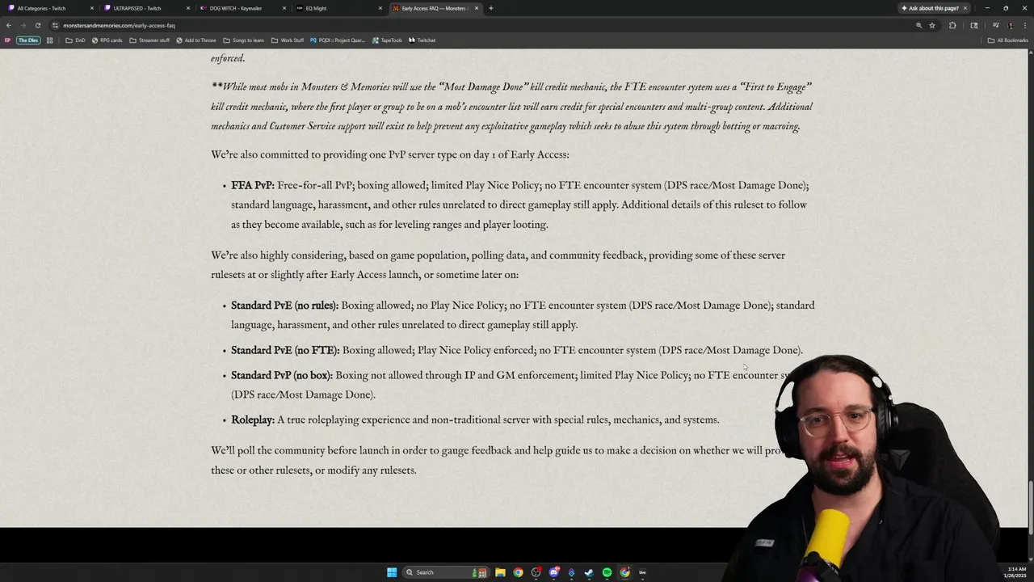Open Twitchat bookmark
This screenshot has height=582, width=1034.
coord(422,40)
